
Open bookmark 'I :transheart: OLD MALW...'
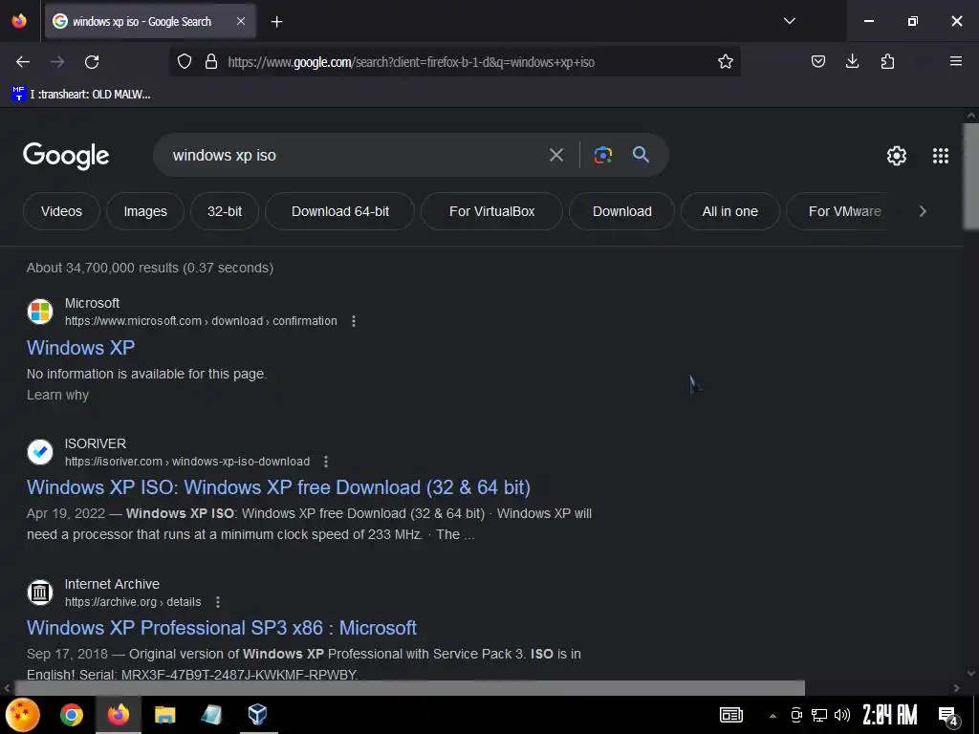click(x=81, y=95)
